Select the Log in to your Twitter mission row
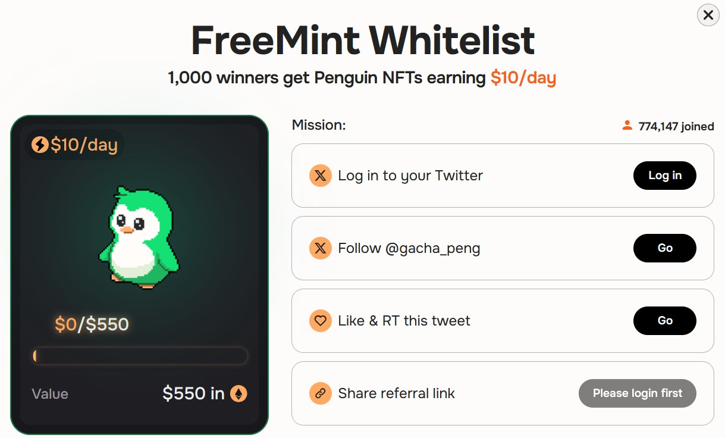The height and width of the screenshot is (438, 725). click(503, 176)
